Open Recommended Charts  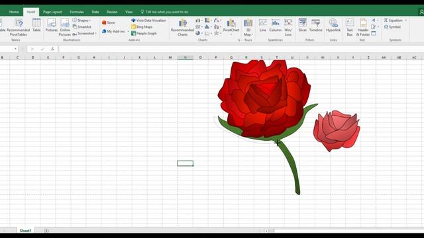click(x=183, y=27)
